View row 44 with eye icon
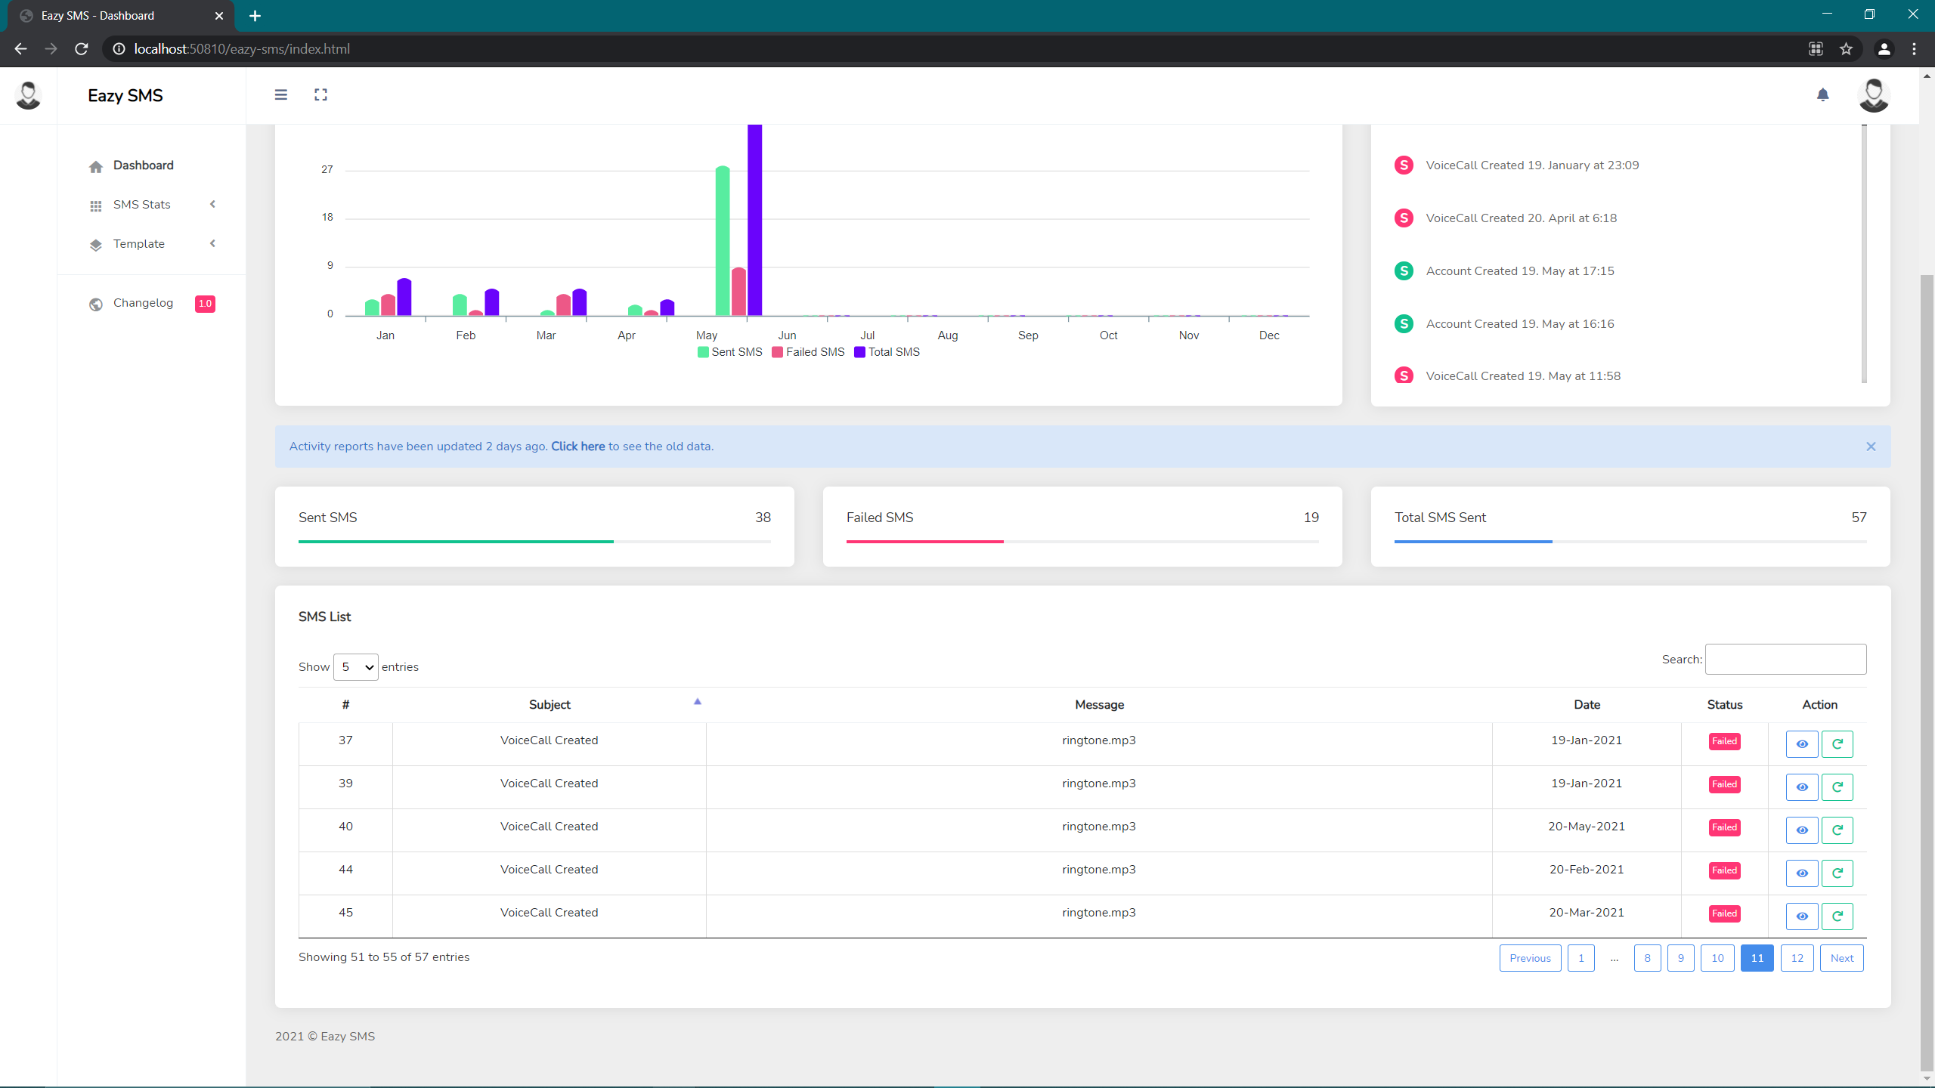Viewport: 1935px width, 1088px height. click(1802, 873)
